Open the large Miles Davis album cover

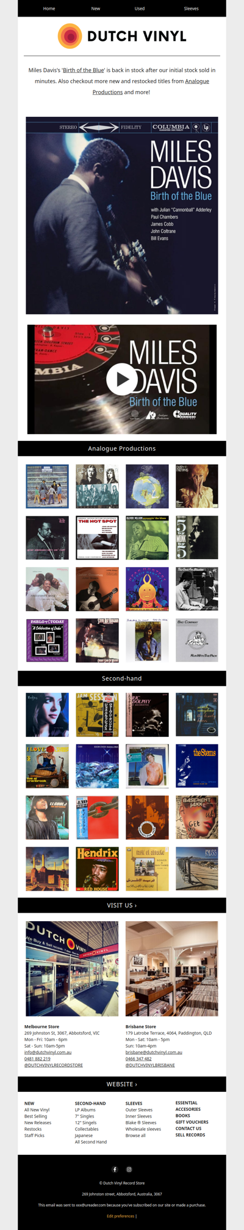[x=122, y=216]
